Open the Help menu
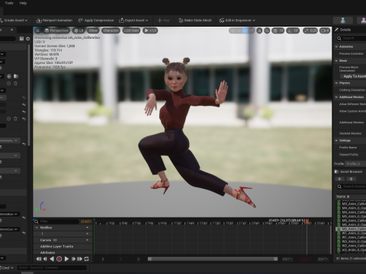The image size is (366, 274). [x=23, y=3]
